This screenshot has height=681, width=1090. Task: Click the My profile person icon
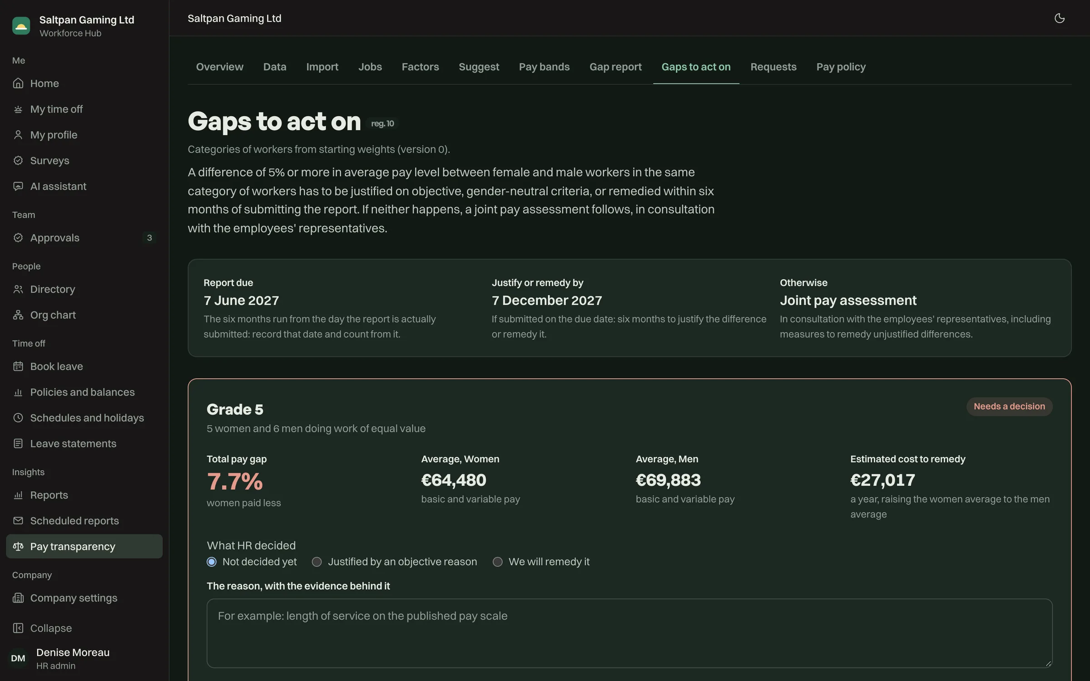(18, 135)
